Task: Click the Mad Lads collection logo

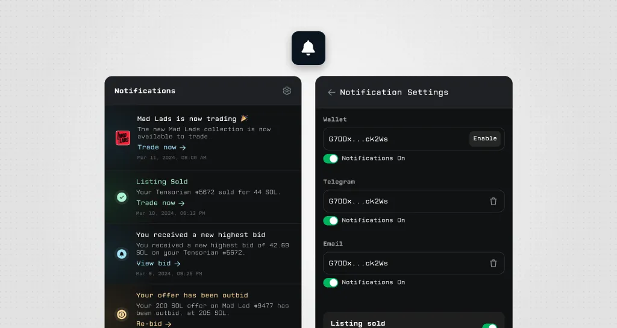Action: tap(123, 138)
